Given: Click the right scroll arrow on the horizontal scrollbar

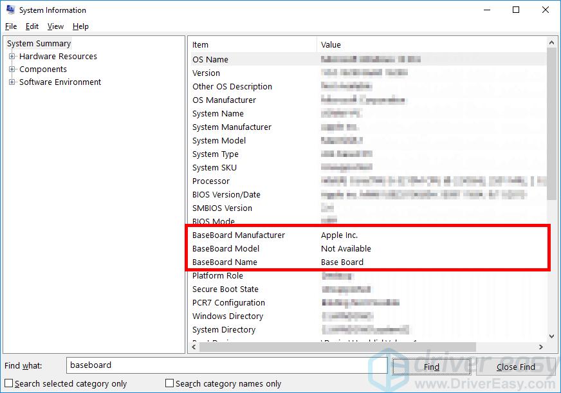Looking at the screenshot, I should tap(540, 347).
